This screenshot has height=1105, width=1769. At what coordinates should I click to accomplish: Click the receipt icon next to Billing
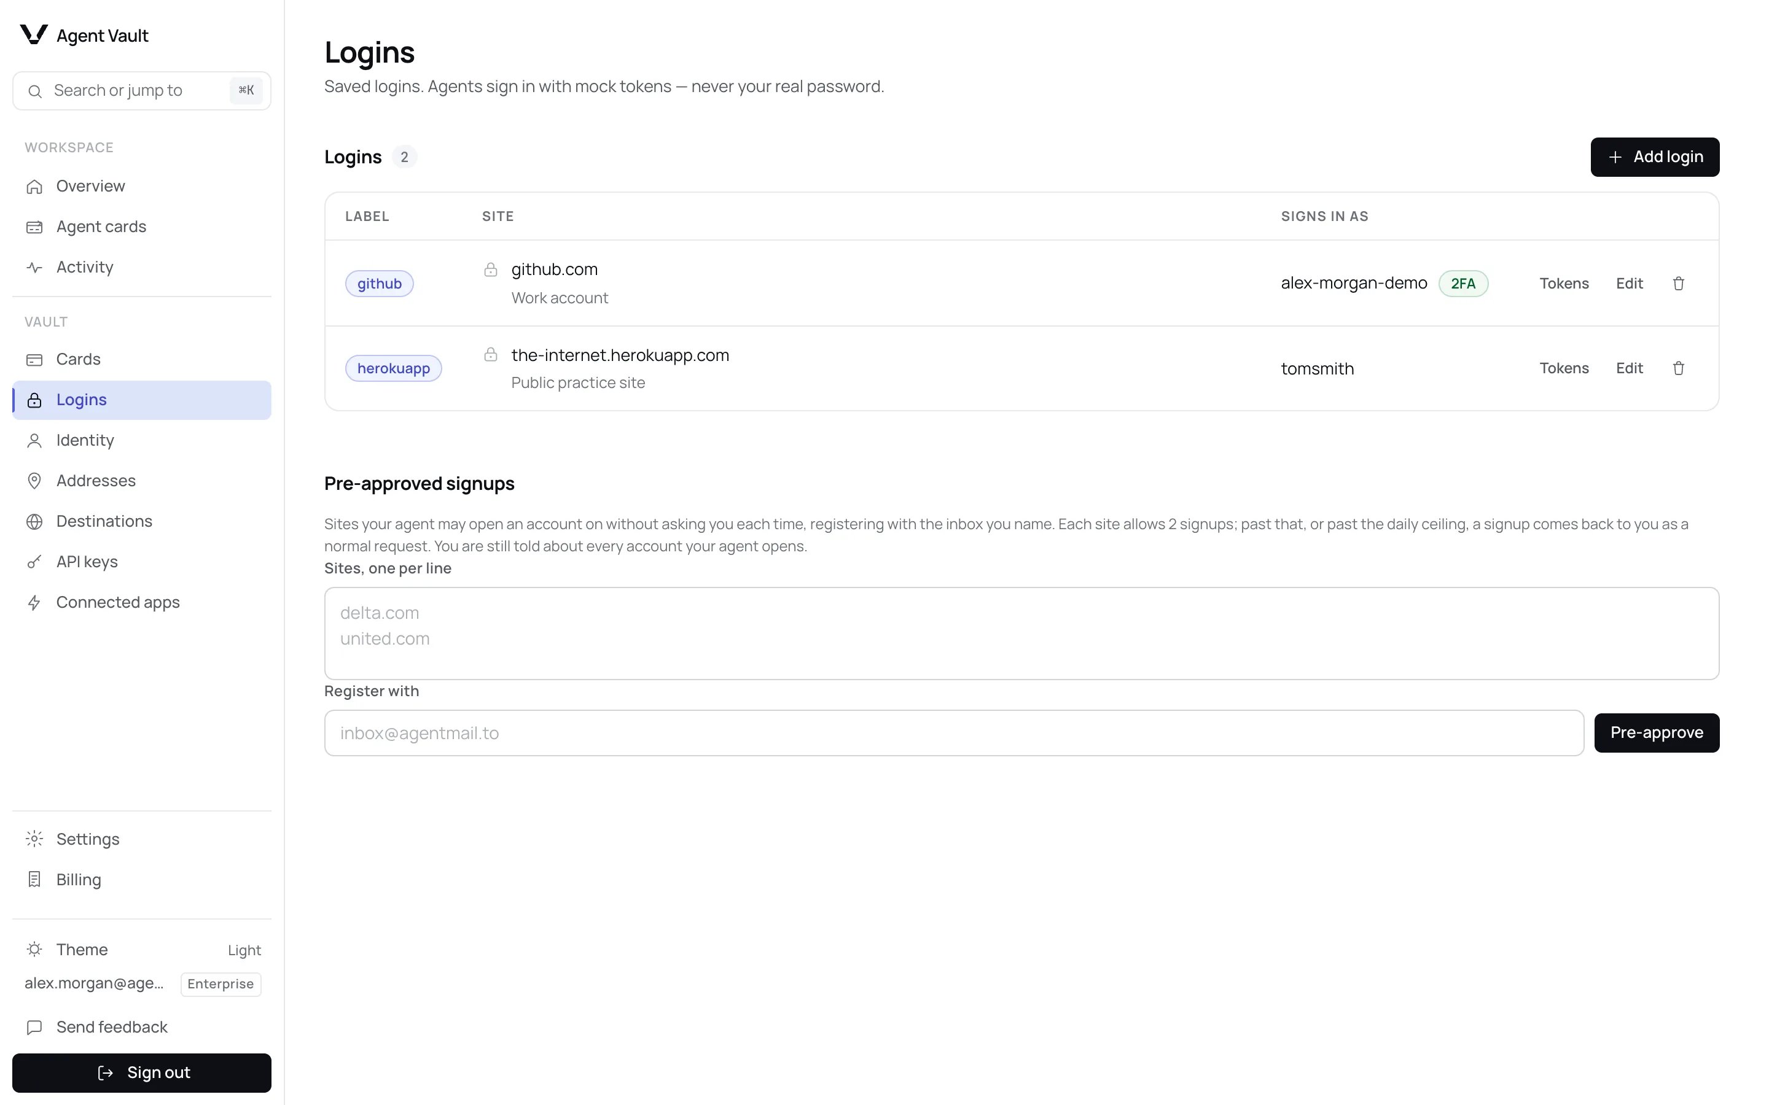pyautogui.click(x=34, y=880)
